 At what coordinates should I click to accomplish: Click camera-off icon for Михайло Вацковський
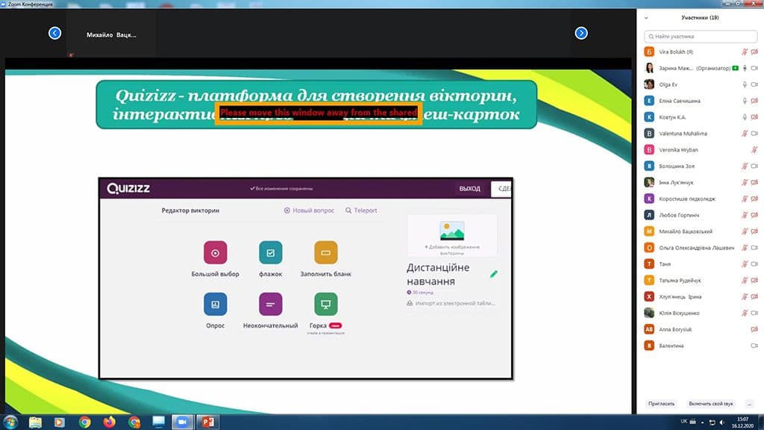pyautogui.click(x=754, y=231)
